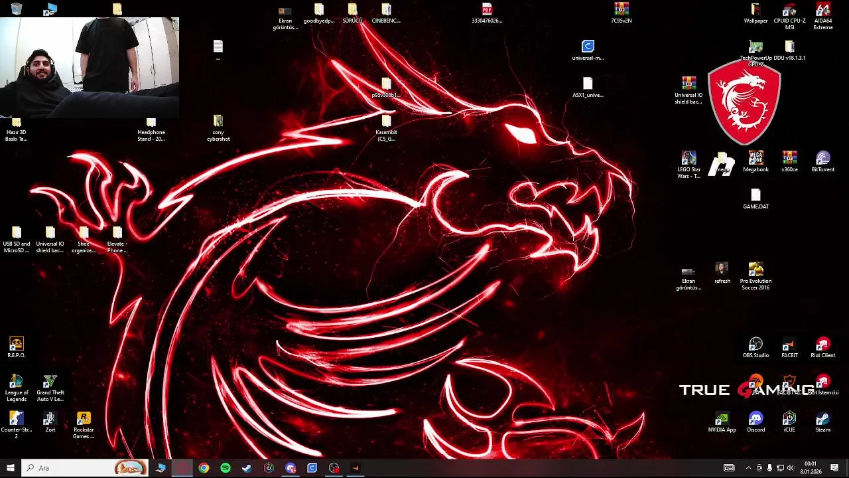
Task: Select the DDU v18.1.3.1 folder
Action: 789,50
